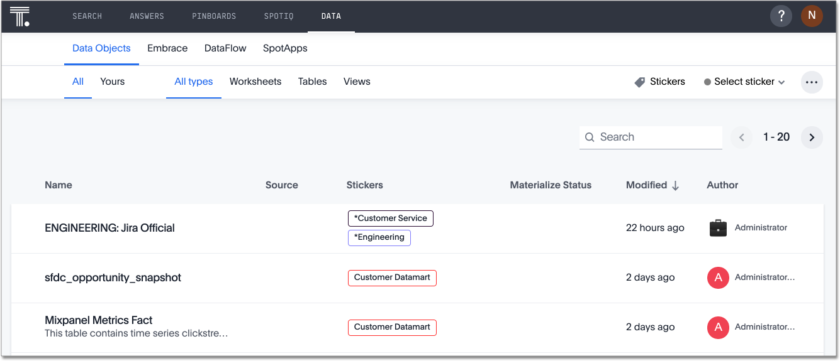Click the Materialize Status column header
The width and height of the screenshot is (840, 361).
click(x=551, y=185)
